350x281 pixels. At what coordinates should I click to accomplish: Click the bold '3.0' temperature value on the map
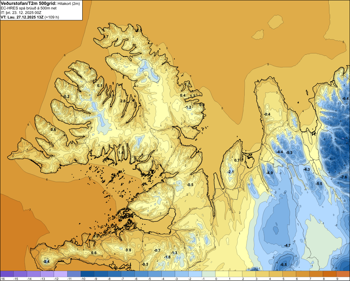tap(96, 236)
